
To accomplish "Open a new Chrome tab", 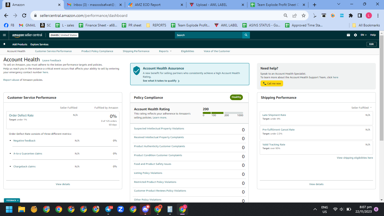I will point(315,5).
